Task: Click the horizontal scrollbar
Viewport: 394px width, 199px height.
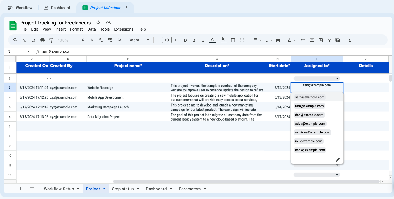Action: pyautogui.click(x=246, y=182)
